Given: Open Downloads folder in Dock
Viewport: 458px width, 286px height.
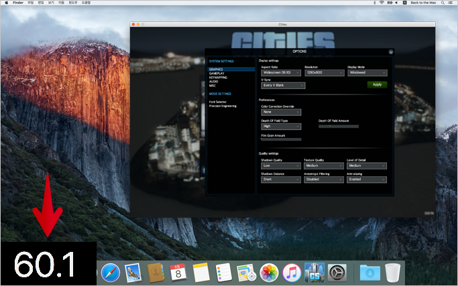Looking at the screenshot, I should pyautogui.click(x=369, y=273).
